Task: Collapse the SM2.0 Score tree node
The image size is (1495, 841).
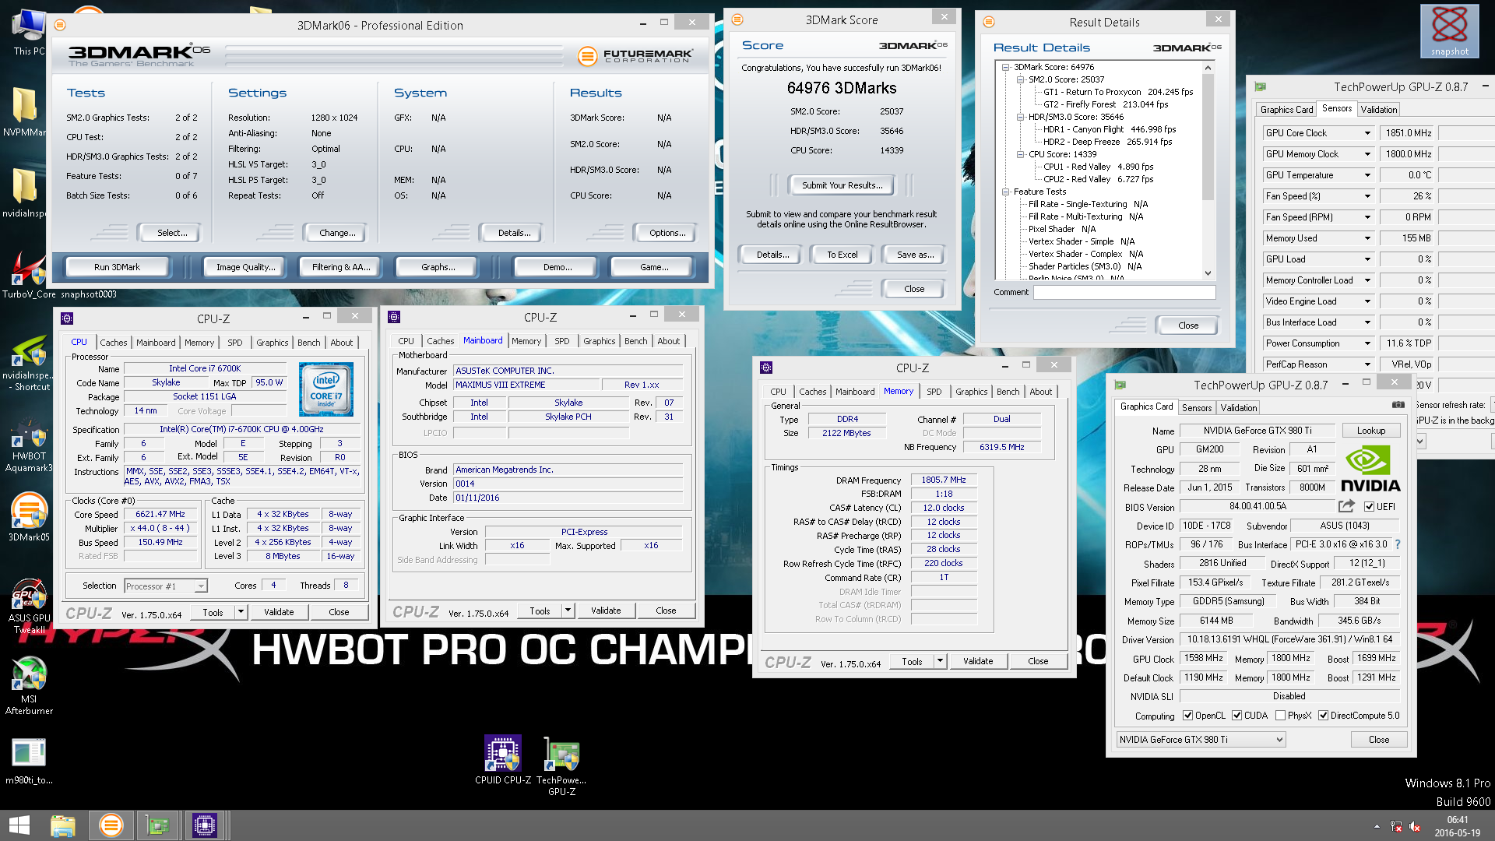Action: pos(1020,79)
